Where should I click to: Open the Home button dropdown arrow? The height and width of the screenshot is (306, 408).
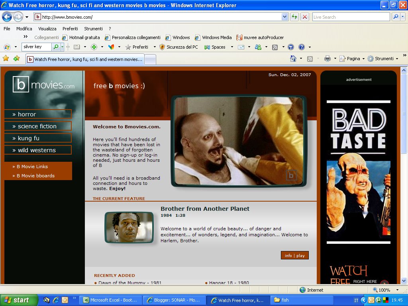301,59
